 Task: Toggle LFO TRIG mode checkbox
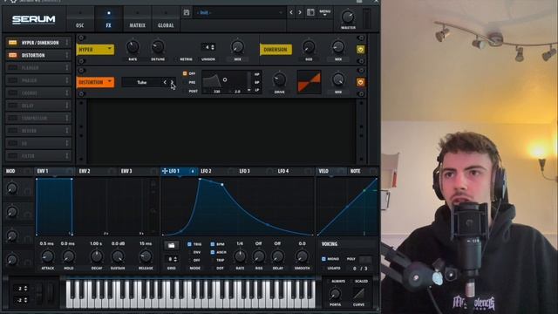(190, 244)
